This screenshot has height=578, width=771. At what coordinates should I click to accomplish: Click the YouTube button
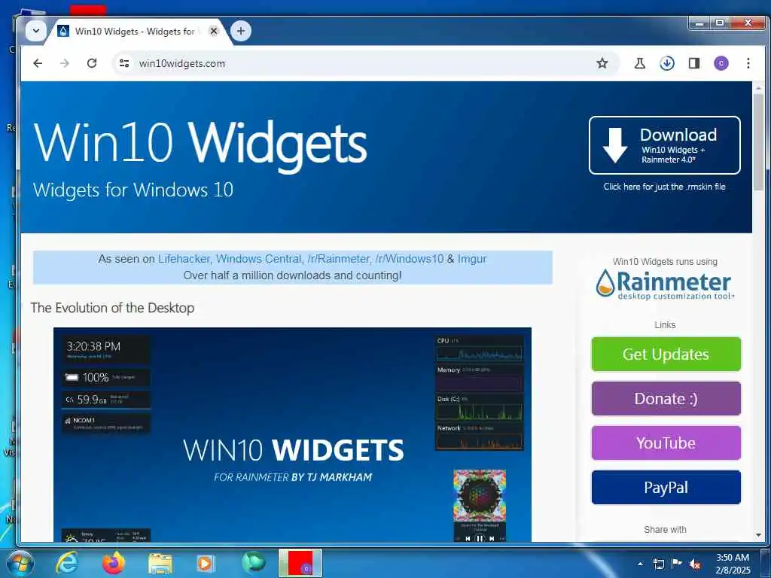tap(666, 443)
